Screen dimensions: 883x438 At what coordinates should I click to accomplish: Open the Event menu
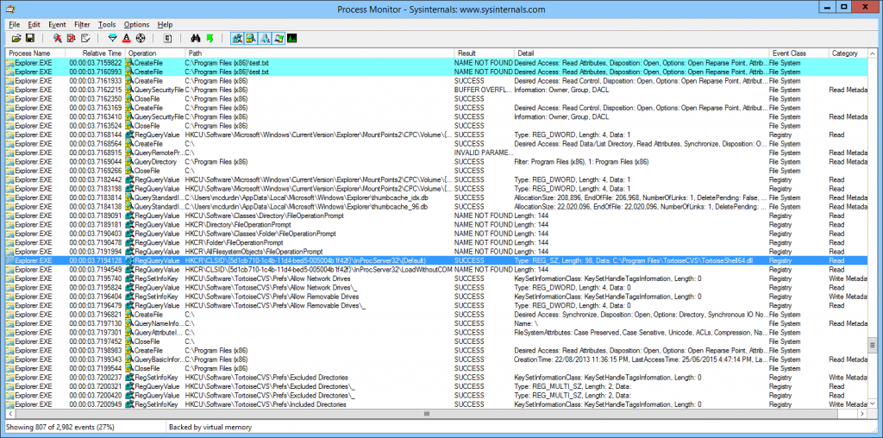click(57, 24)
